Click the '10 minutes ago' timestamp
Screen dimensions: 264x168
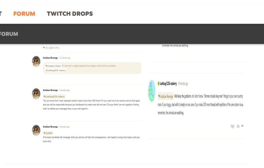click(183, 84)
